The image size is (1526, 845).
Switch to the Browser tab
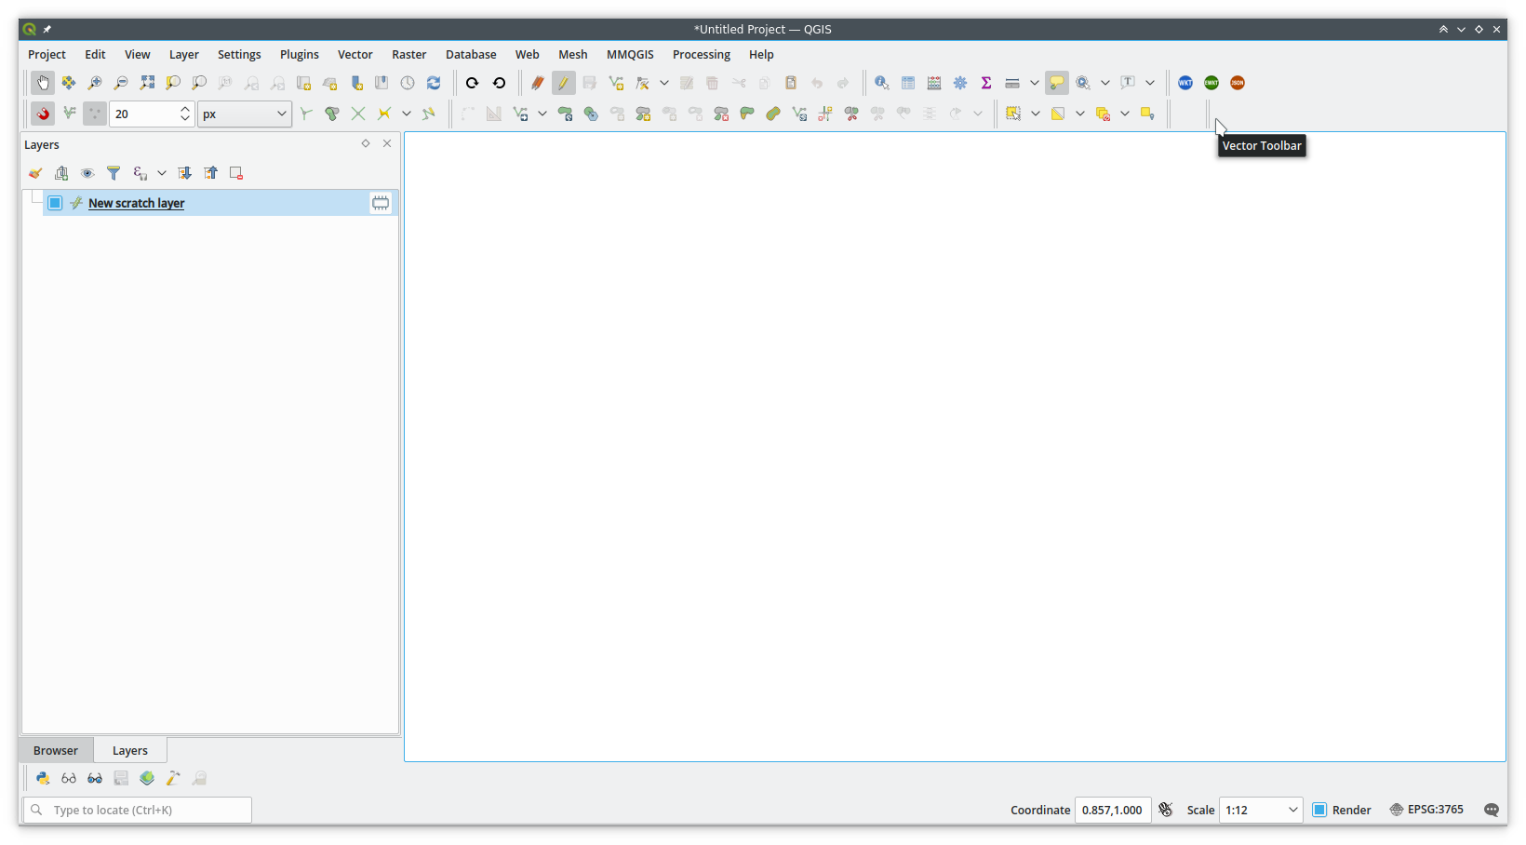click(x=55, y=749)
